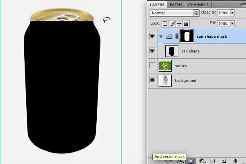Switch to the Layers tab
Image resolution: width=246 pixels, height=164 pixels.
(x=157, y=5)
